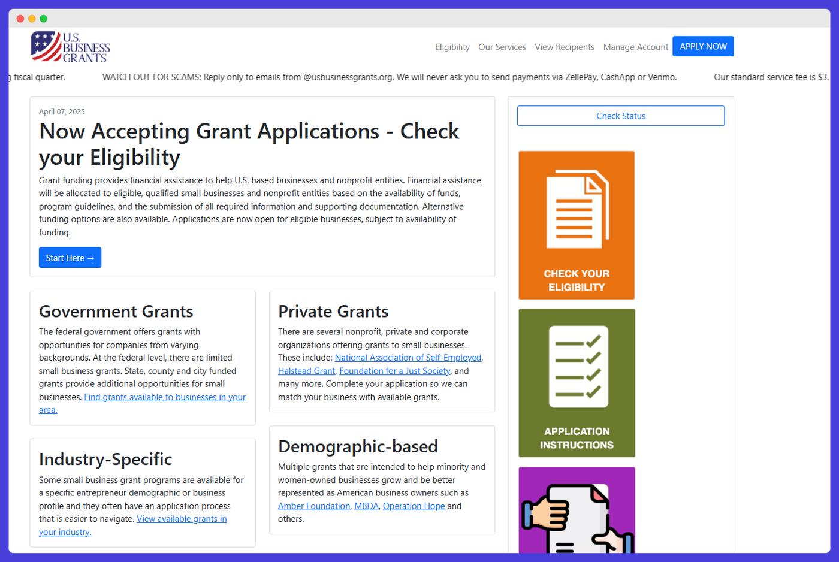This screenshot has width=839, height=562.
Task: Select View Recipients in the navigation bar
Action: [x=565, y=47]
